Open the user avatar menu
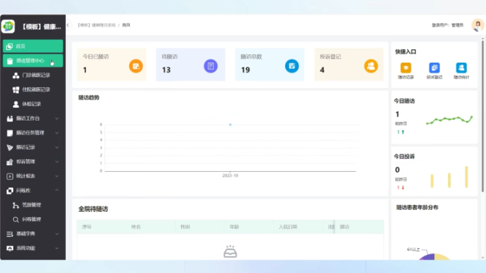The width and height of the screenshot is (486, 273). tap(477, 25)
